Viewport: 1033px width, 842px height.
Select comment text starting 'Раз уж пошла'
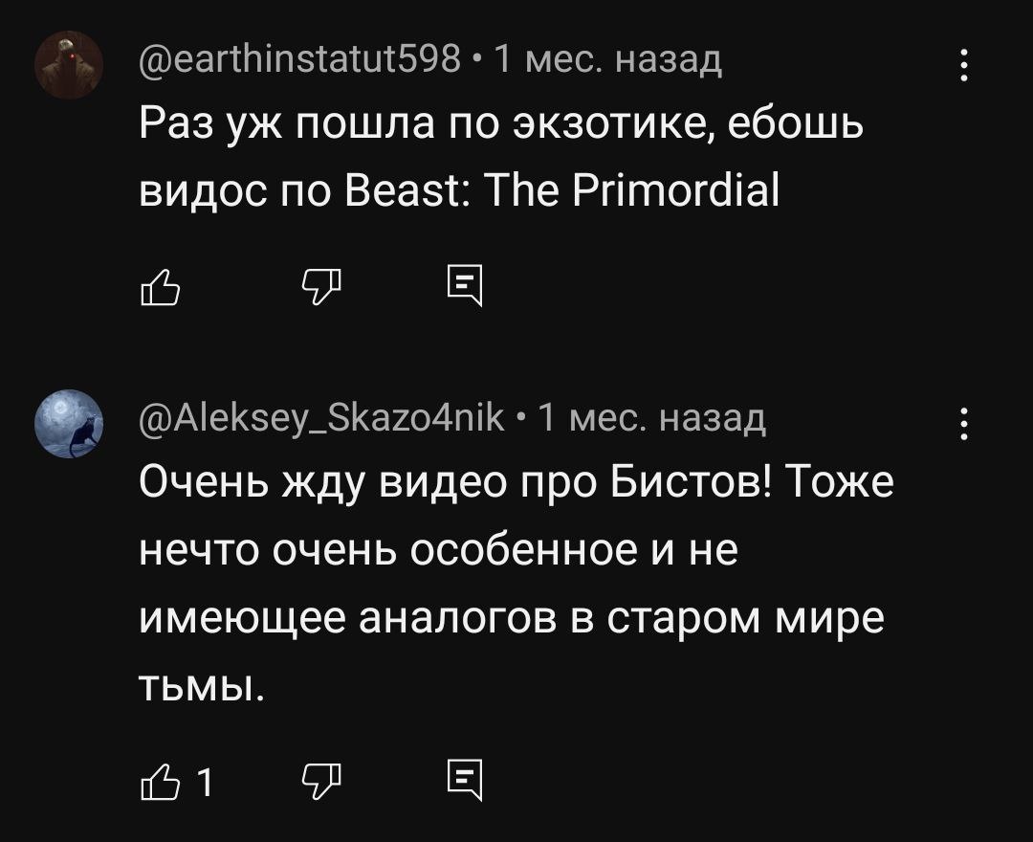point(500,156)
